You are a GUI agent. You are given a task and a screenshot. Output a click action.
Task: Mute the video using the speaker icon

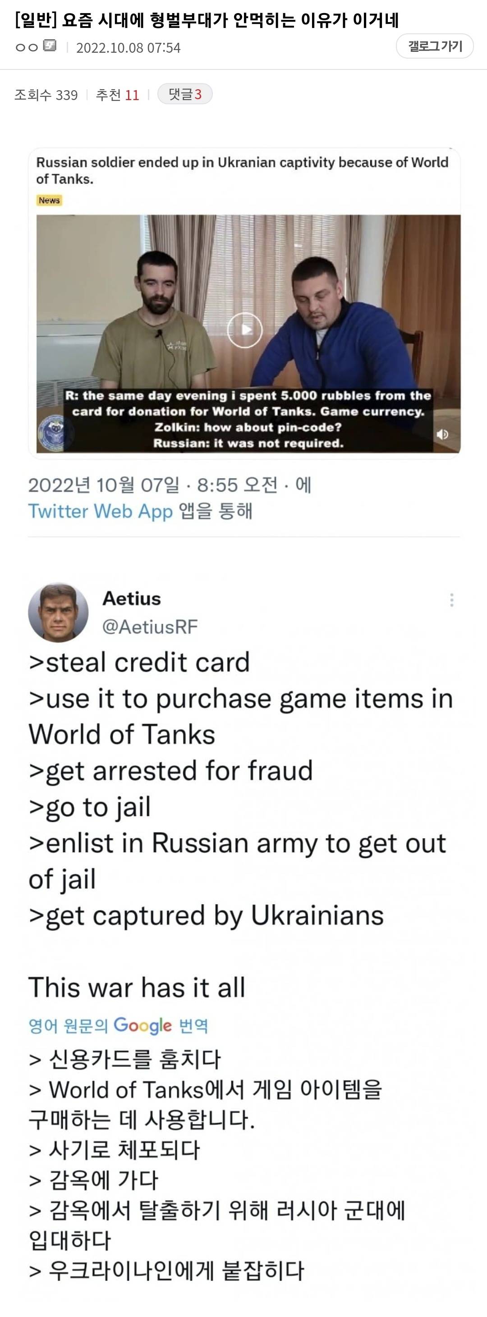[x=442, y=434]
